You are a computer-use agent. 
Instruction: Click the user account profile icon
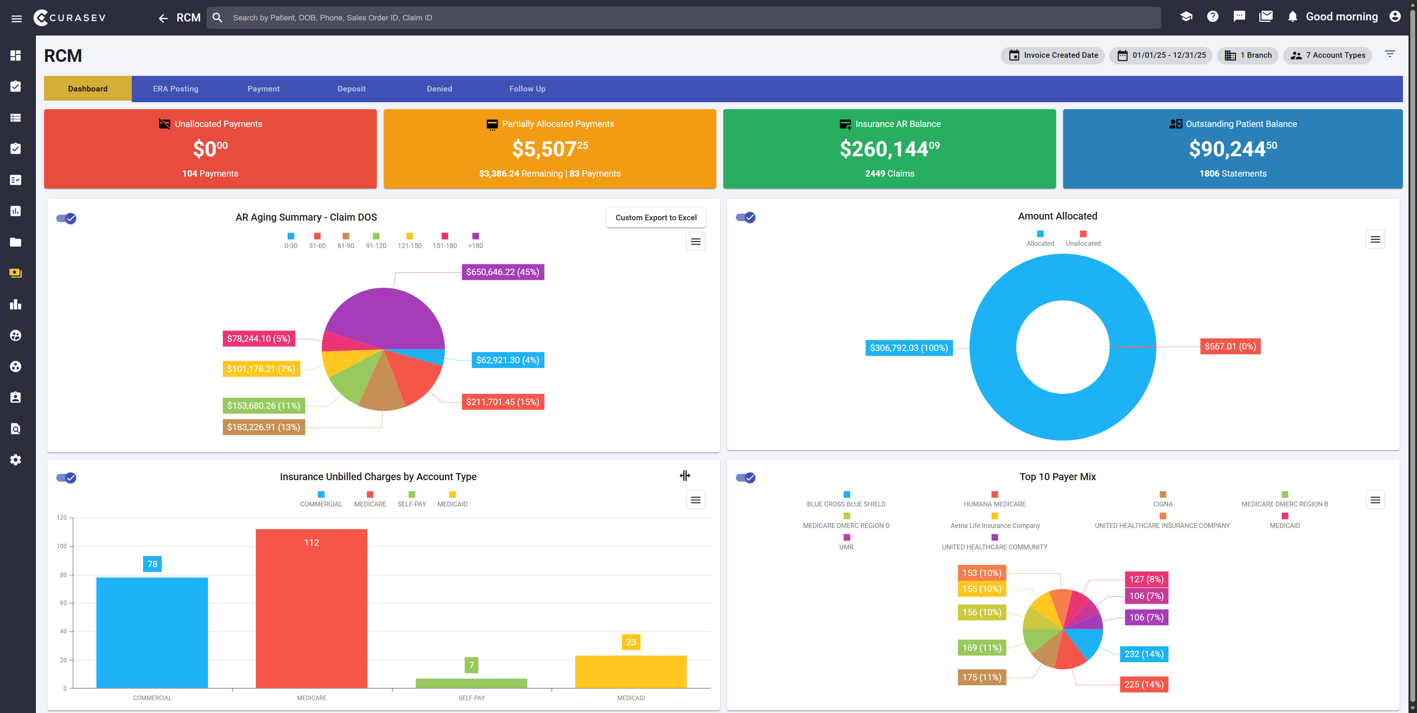[x=1394, y=17]
